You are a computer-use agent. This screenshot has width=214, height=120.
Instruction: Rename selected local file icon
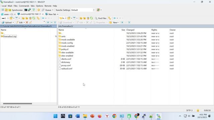30,22
